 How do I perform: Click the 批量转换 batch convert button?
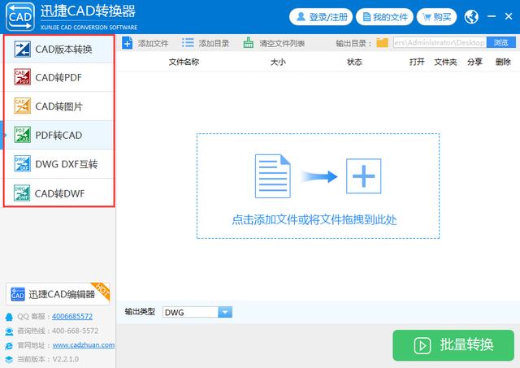[x=453, y=345]
